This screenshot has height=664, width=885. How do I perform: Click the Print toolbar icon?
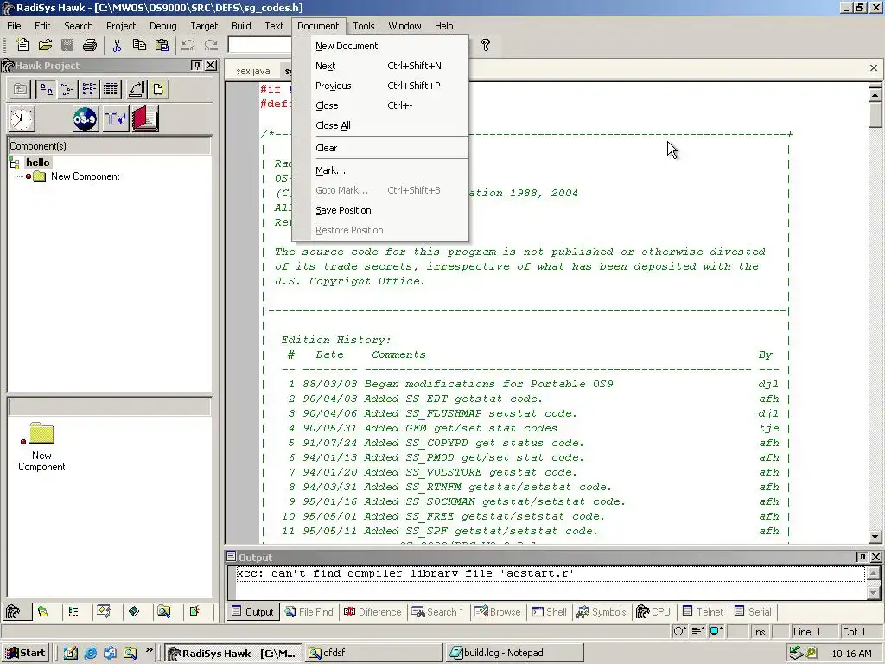[90, 45]
